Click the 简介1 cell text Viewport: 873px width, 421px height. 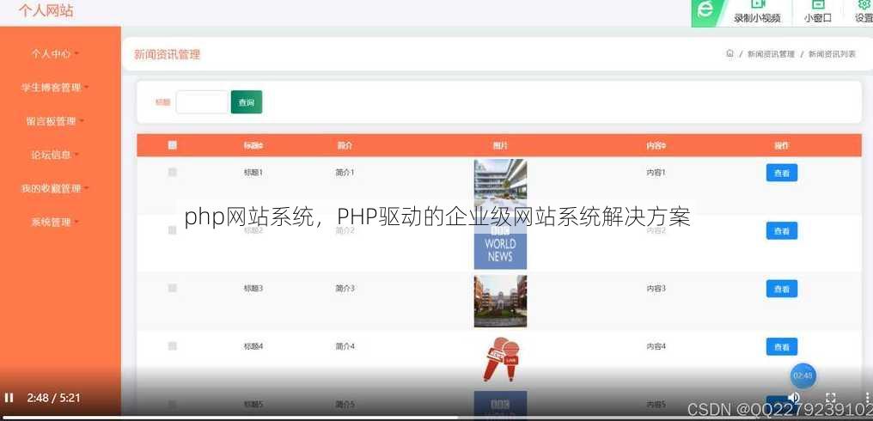pyautogui.click(x=345, y=173)
